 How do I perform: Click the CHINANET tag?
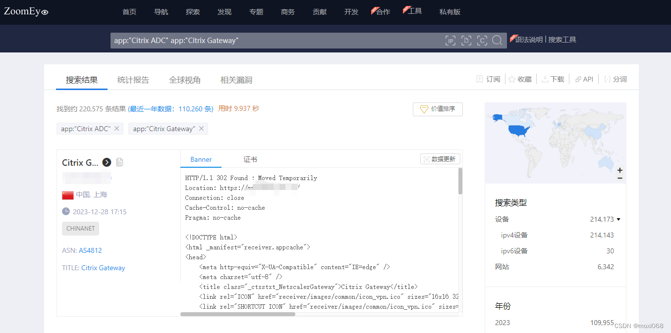pyautogui.click(x=80, y=229)
